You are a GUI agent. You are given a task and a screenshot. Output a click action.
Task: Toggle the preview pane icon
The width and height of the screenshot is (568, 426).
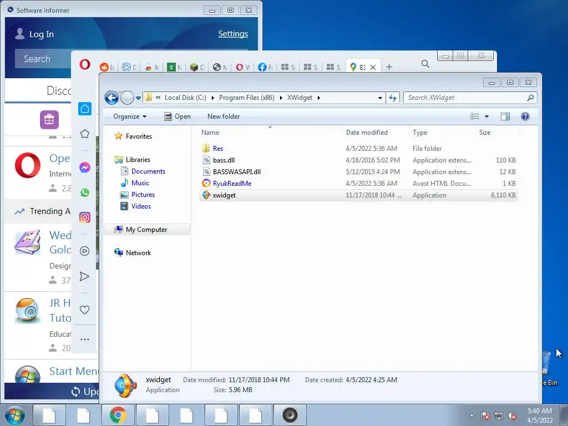505,116
